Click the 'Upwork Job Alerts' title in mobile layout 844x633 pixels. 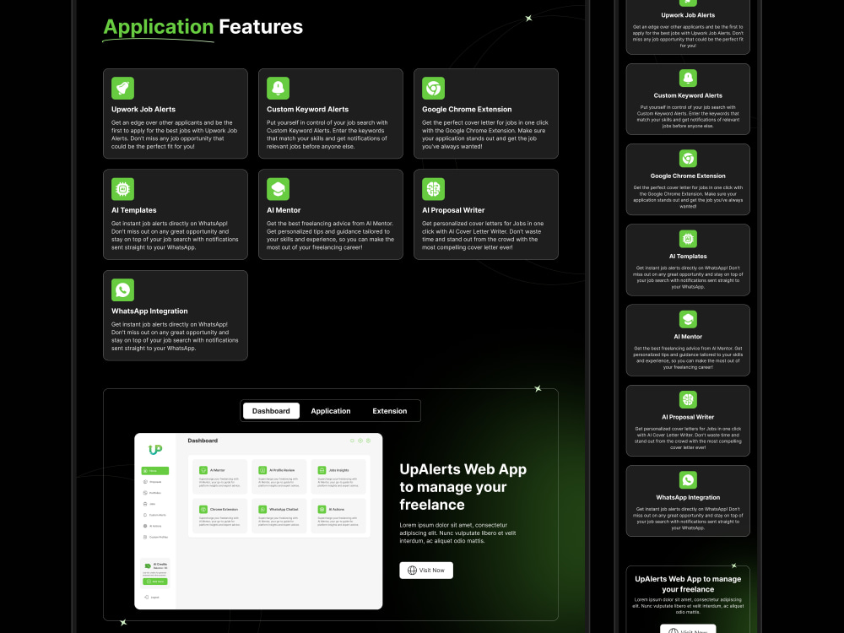coord(688,15)
